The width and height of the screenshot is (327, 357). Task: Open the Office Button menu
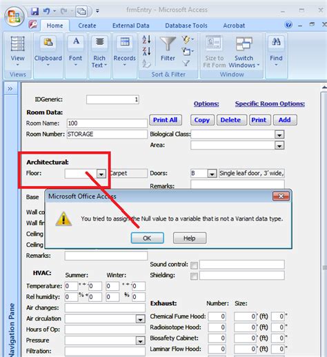[x=14, y=16]
